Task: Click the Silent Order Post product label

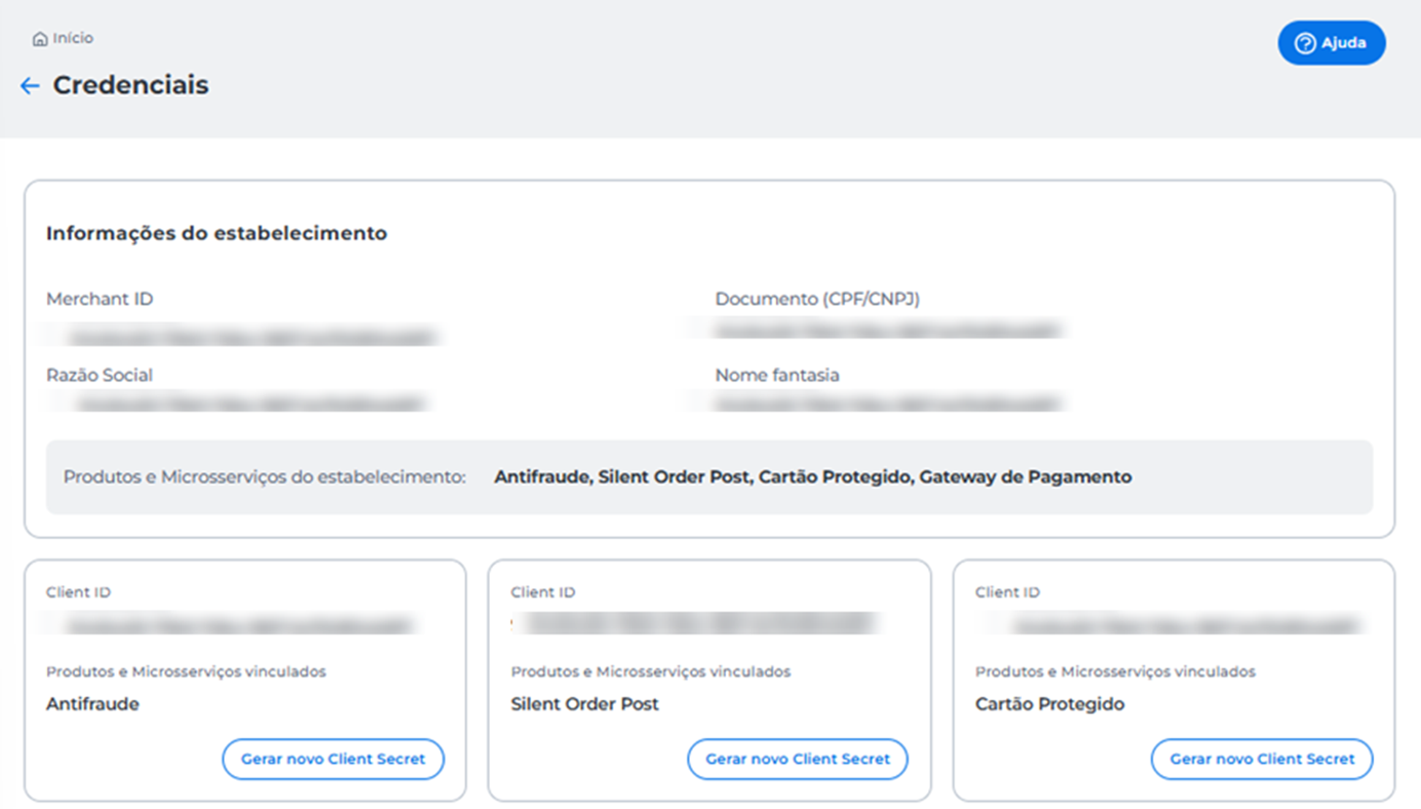Action: pyautogui.click(x=586, y=704)
